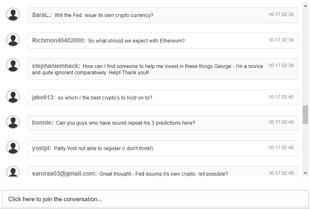The width and height of the screenshot is (310, 209).
Task: Click the SaraL. username
Action: (x=42, y=15)
